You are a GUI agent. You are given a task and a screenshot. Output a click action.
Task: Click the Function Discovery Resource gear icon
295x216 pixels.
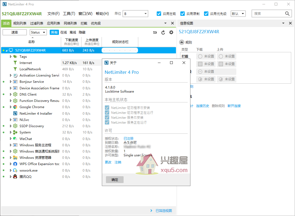(x=15, y=101)
